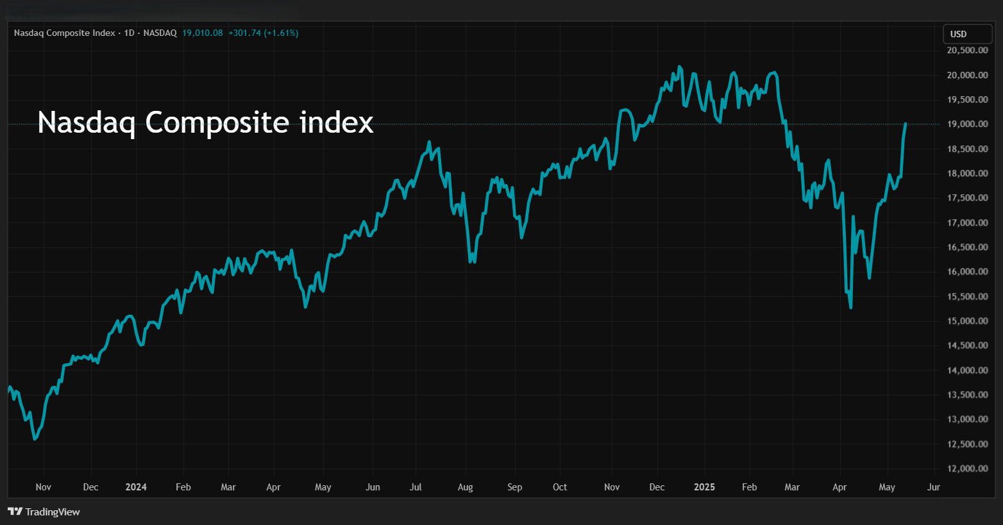Click the NASDAQ exchange label in legend
The image size is (1003, 525).
[160, 33]
